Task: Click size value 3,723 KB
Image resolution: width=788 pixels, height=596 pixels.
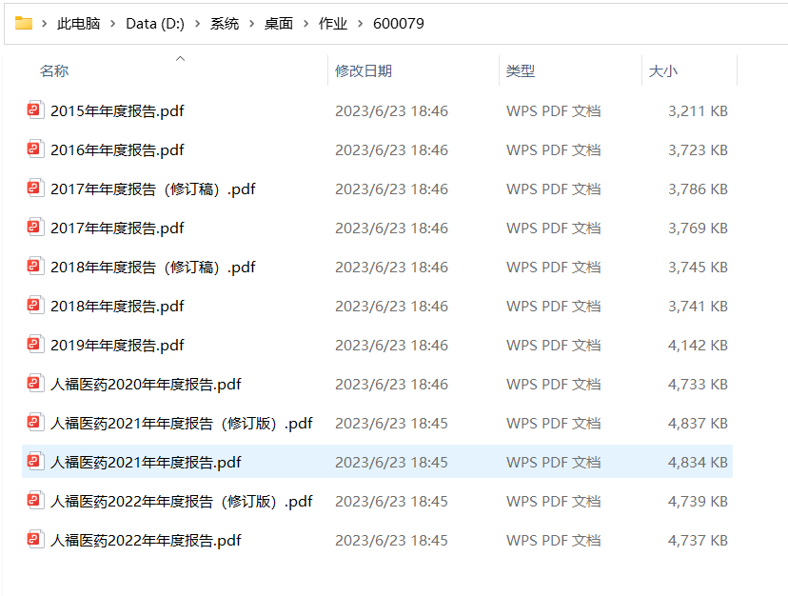Action: (x=698, y=149)
